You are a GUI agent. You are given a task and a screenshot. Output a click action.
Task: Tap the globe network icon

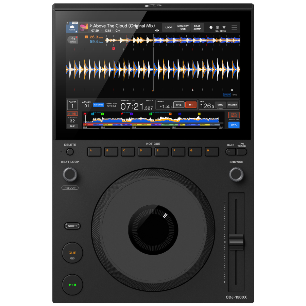click(x=217, y=27)
